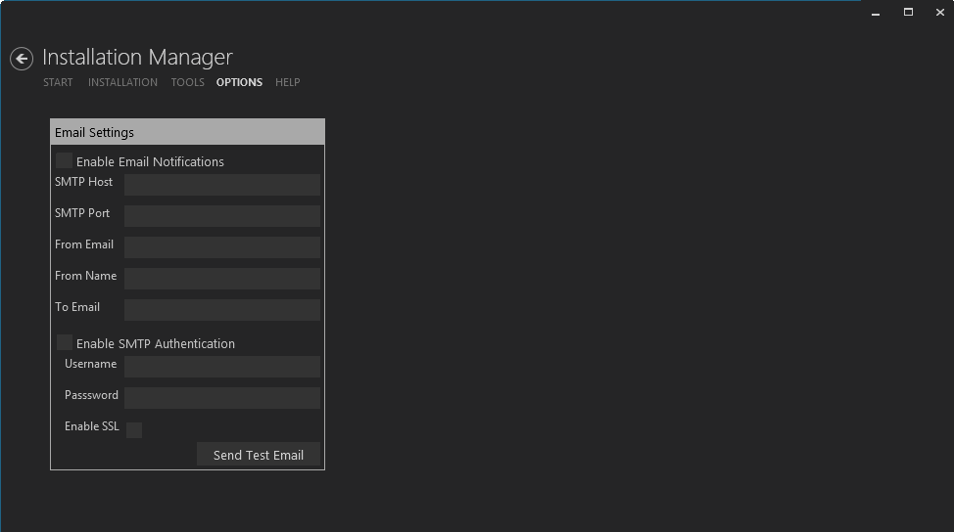This screenshot has height=532, width=954.
Task: Click the Password entry field
Action: click(221, 398)
